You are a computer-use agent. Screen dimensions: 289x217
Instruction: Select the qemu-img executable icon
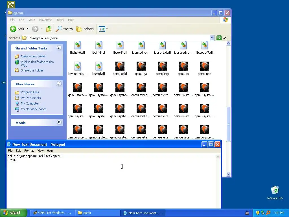click(162, 66)
